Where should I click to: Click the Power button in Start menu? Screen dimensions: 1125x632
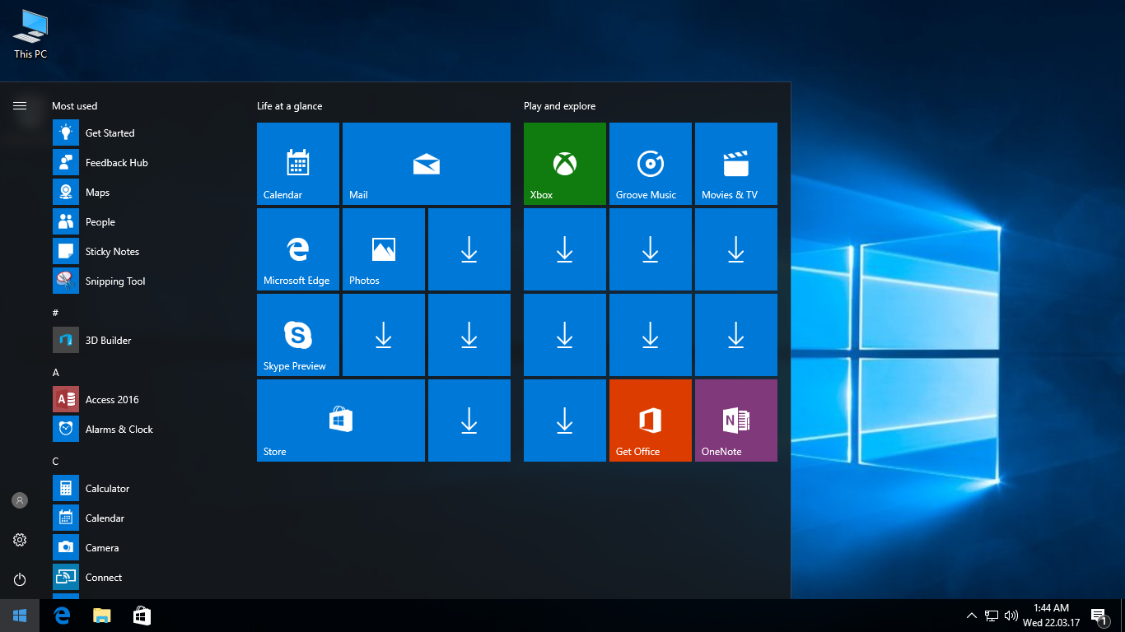point(20,579)
